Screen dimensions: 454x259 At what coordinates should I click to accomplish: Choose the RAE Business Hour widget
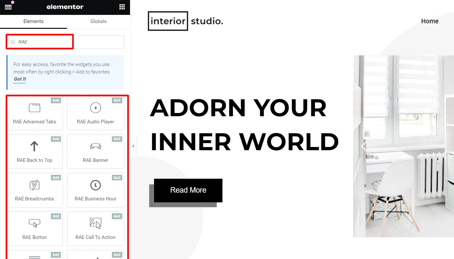coord(95,190)
